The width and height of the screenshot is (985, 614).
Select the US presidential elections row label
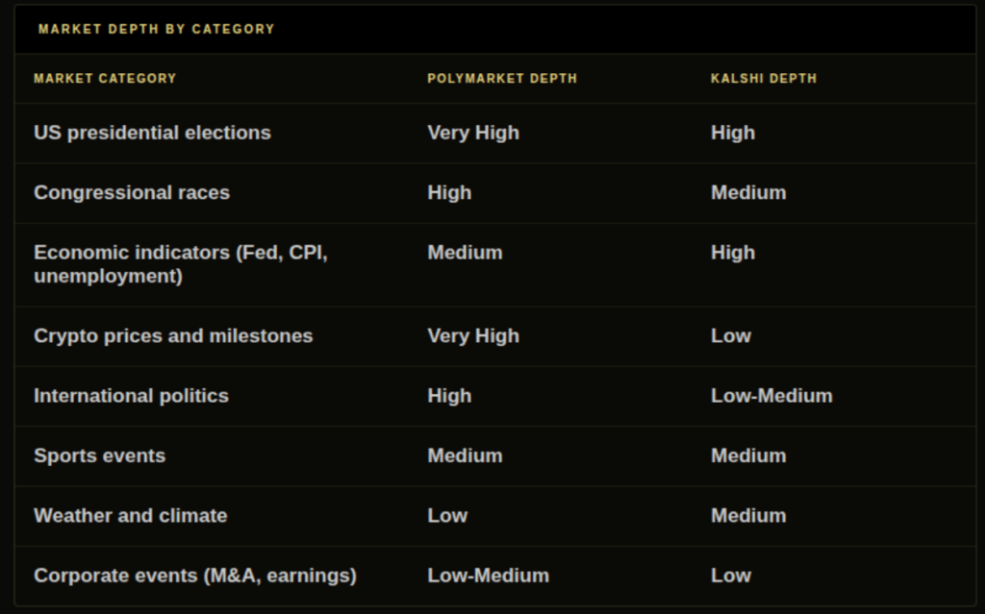153,134
